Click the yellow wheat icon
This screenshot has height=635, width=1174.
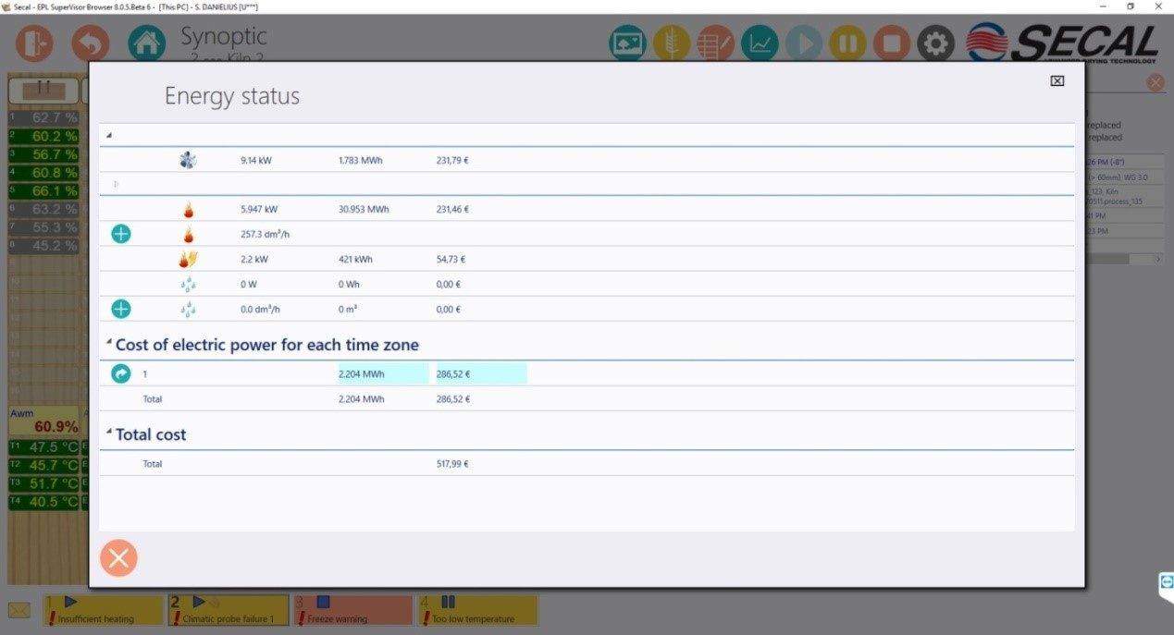[x=672, y=43]
